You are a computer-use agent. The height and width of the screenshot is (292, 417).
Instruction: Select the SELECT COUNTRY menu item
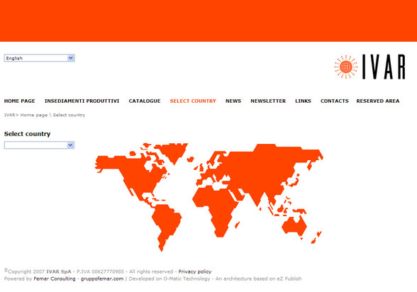193,101
